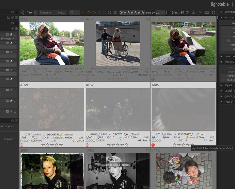
Task: Click the grouping icon next to 84
Action: coord(187,13)
